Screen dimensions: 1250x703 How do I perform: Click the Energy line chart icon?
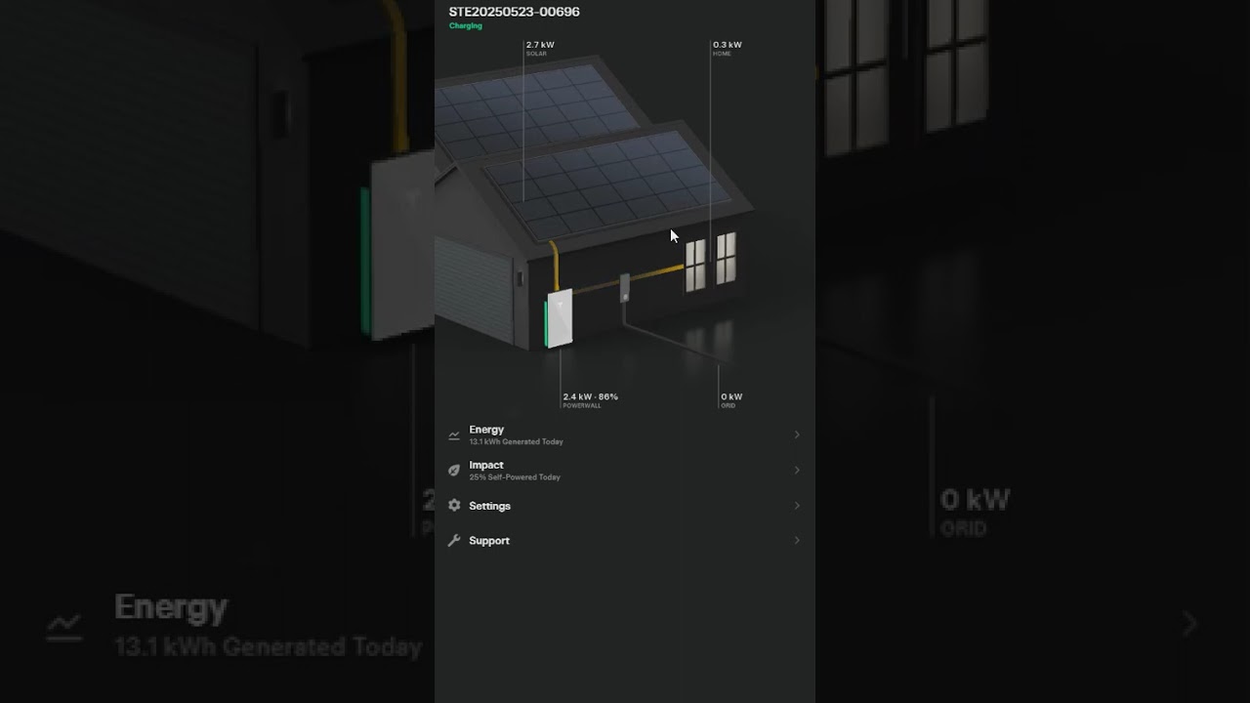454,435
